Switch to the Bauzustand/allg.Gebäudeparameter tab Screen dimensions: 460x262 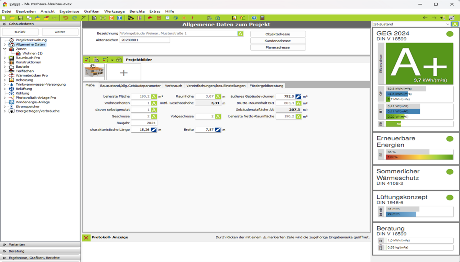pos(130,86)
